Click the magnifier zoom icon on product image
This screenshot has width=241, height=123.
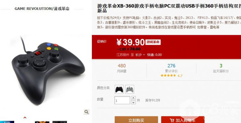86,112
